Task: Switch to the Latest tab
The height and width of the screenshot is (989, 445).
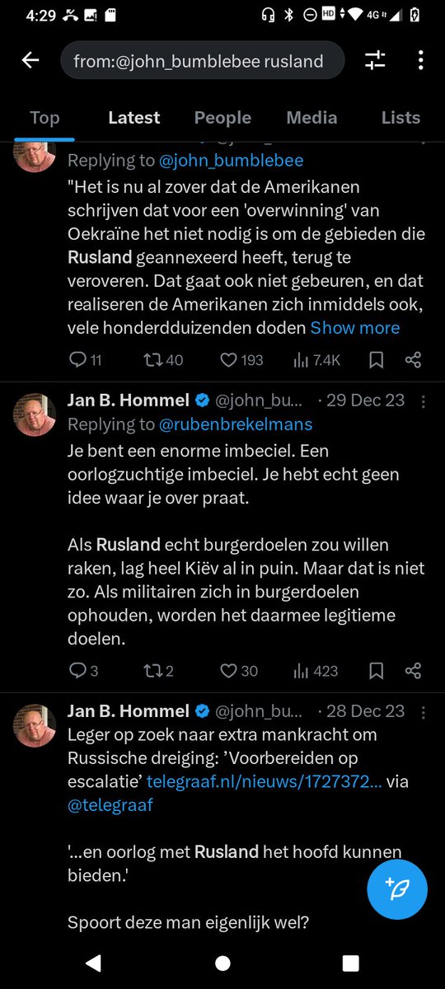Action: click(134, 118)
